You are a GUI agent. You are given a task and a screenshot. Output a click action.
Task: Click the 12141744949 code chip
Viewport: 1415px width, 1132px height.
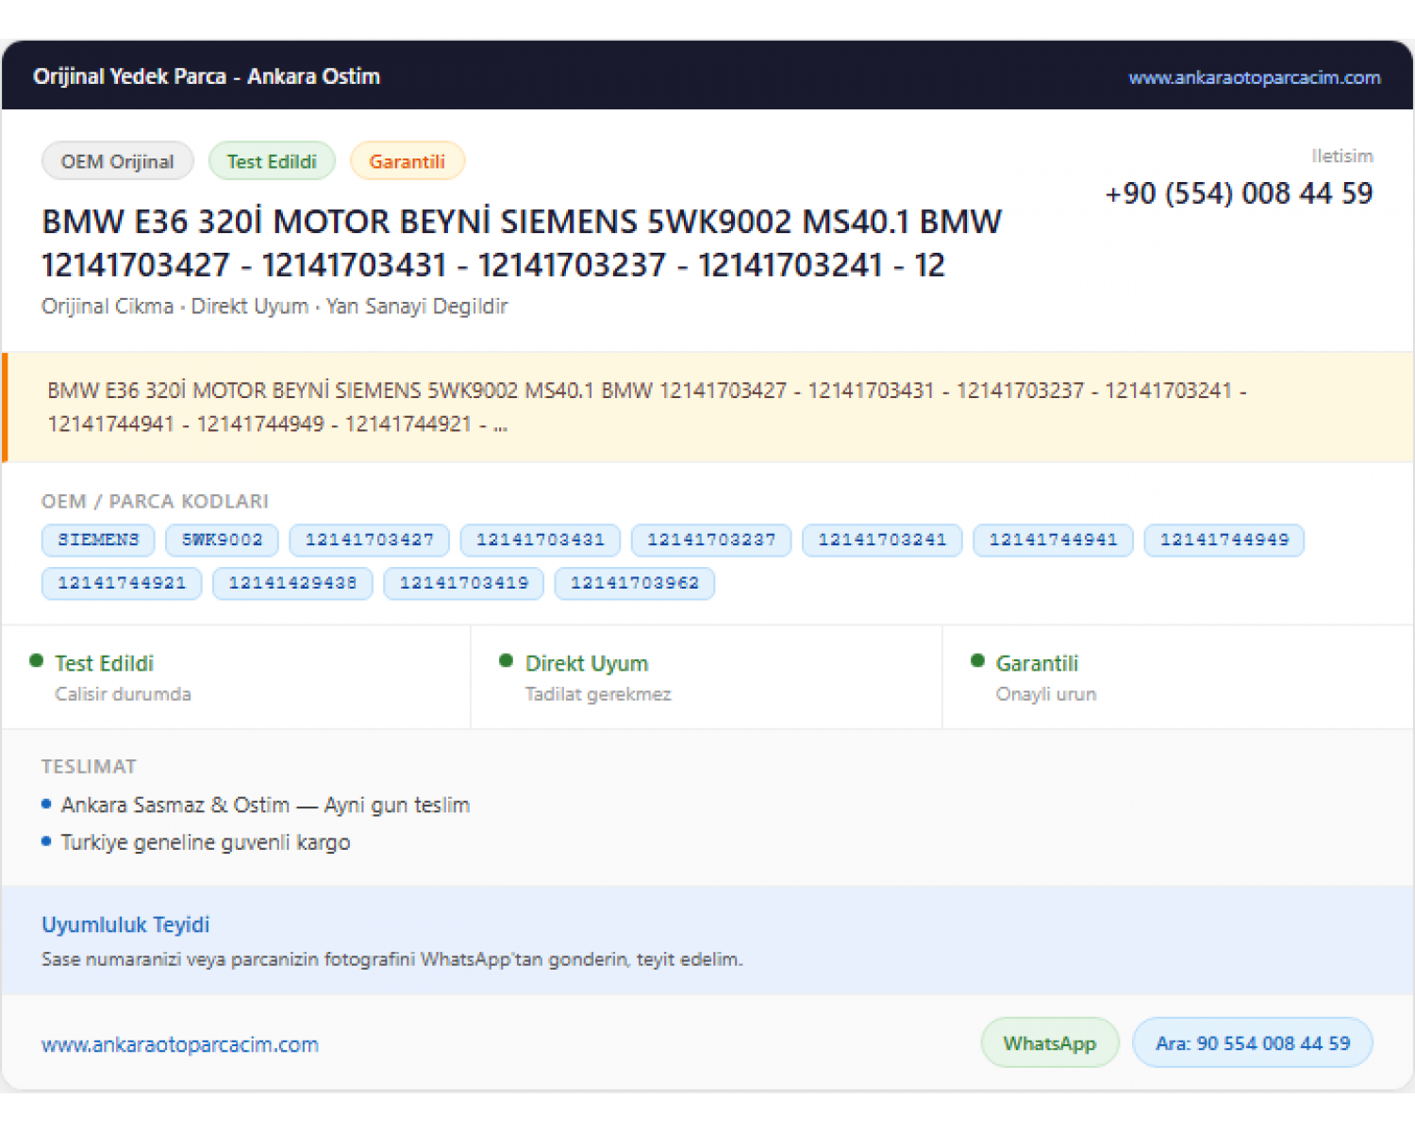point(1224,540)
